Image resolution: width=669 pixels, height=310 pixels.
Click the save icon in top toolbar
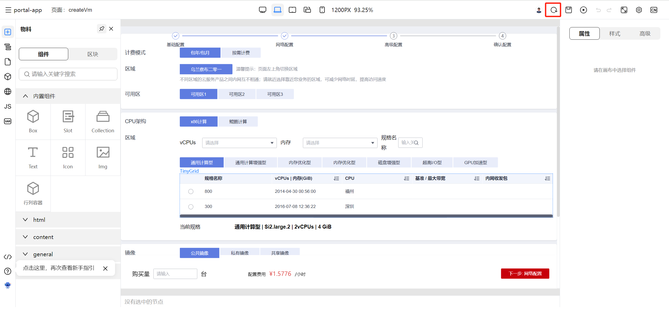click(568, 10)
